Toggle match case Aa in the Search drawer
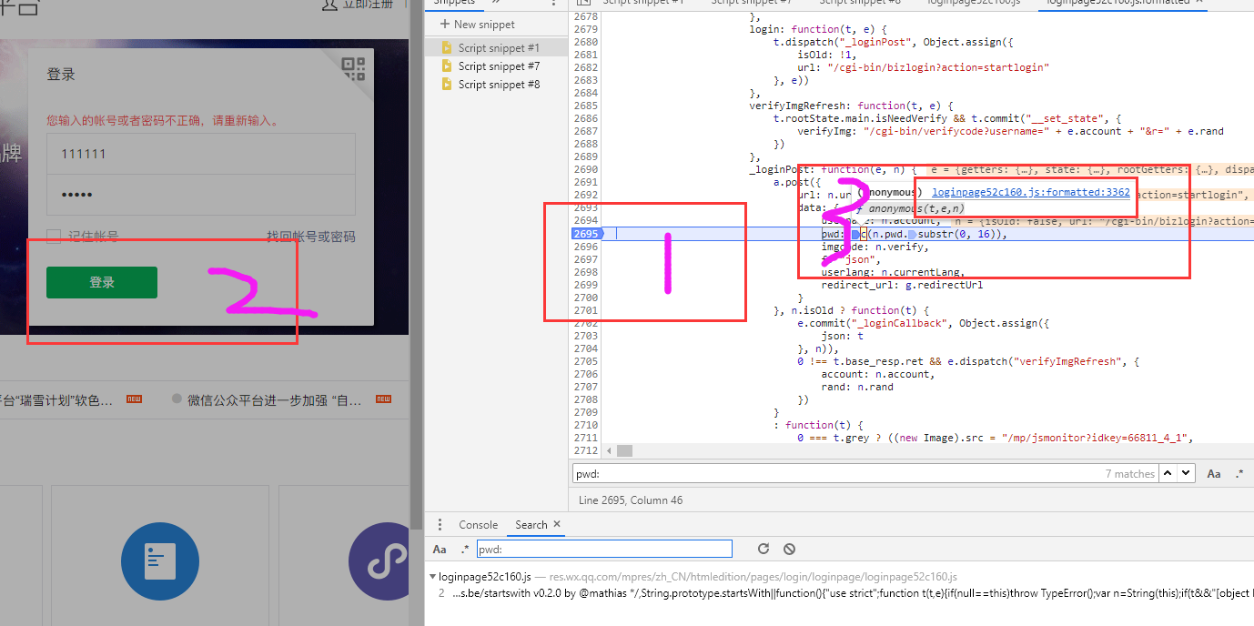1254x626 pixels. coord(440,549)
